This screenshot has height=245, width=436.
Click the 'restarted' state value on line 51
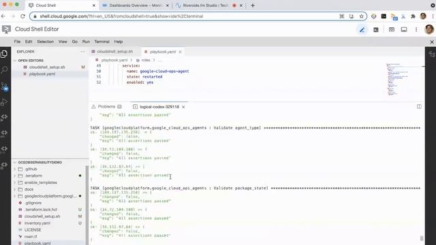pos(153,77)
